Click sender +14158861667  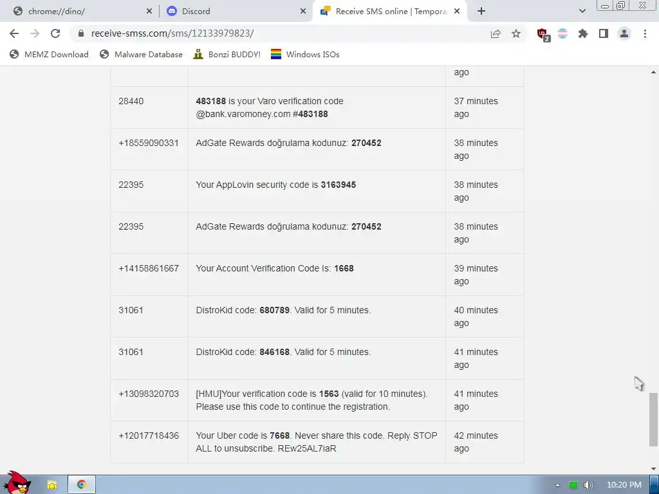(149, 268)
